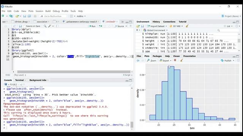Switch to the Packages tab

pos(157,56)
